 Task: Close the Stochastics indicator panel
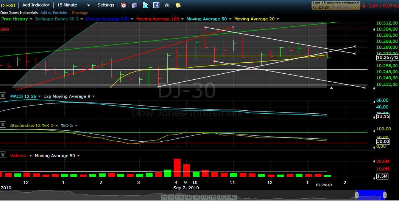3,125
